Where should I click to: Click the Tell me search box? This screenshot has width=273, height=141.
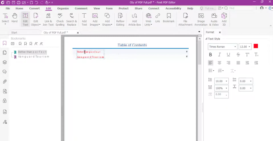[x=208, y=8]
